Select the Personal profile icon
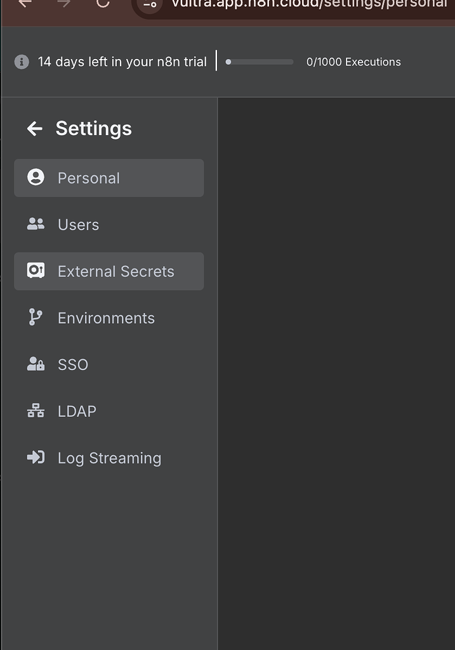This screenshot has height=650, width=455. [36, 178]
